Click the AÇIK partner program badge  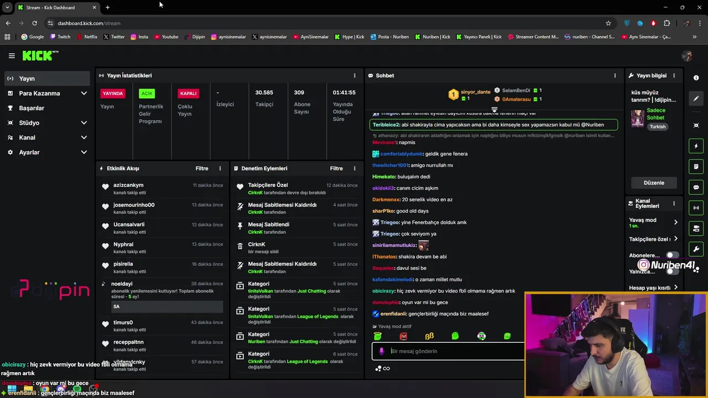pyautogui.click(x=147, y=93)
